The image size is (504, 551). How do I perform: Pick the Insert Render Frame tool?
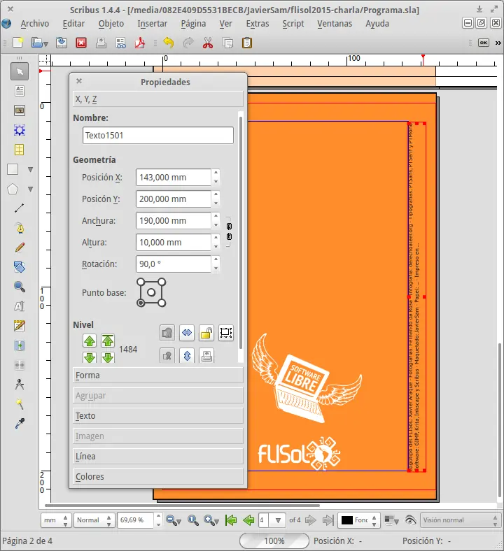[20, 130]
